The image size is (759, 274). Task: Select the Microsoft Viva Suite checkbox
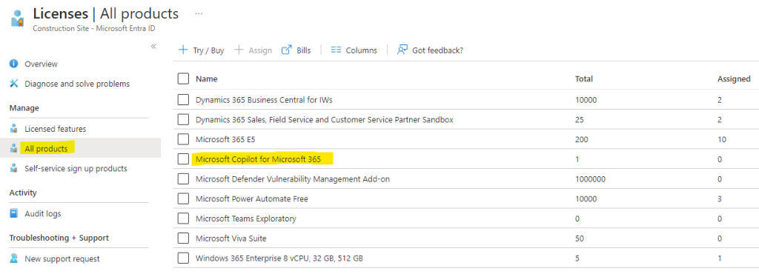[x=183, y=238]
